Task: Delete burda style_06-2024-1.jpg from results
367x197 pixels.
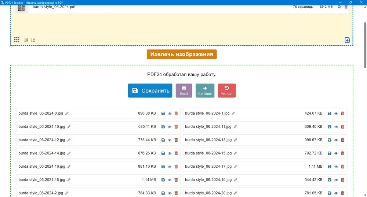Action: coord(343,114)
